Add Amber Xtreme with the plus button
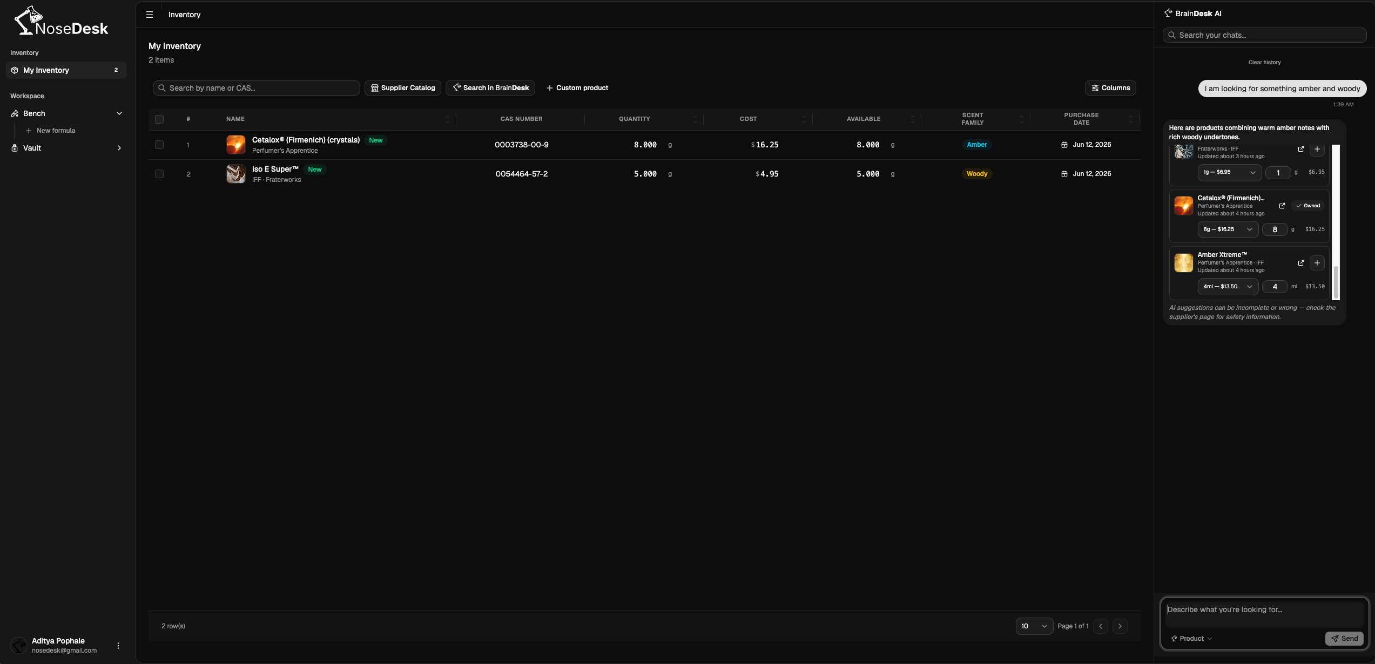Screen dimensions: 1375x664 (x=1317, y=263)
